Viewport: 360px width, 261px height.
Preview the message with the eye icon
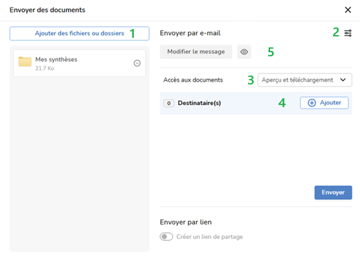[244, 52]
